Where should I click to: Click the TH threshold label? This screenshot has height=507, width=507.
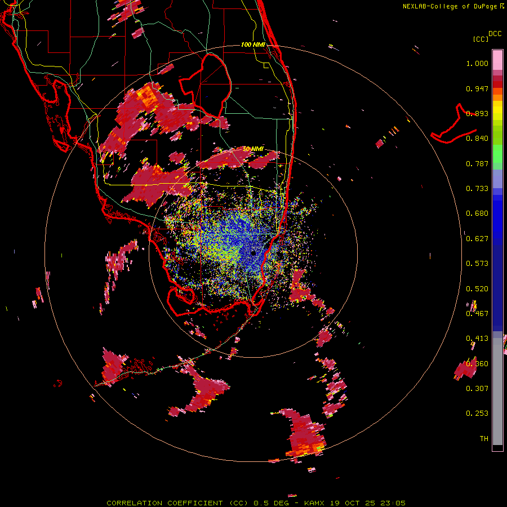pyautogui.click(x=484, y=439)
